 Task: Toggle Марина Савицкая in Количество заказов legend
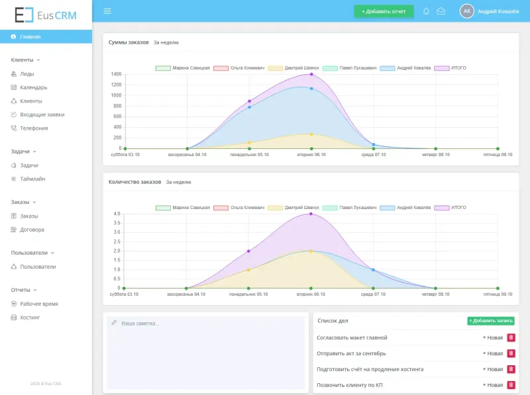[183, 208]
